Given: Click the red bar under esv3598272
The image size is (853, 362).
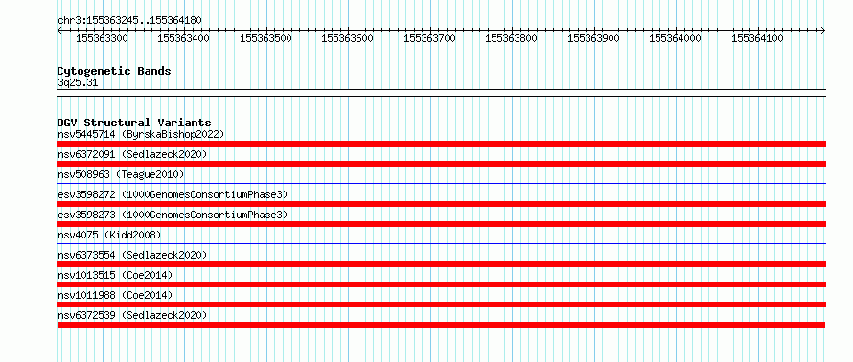Looking at the screenshot, I should [441, 204].
